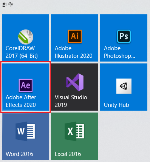Image resolution: width=150 pixels, height=162 pixels.
Task: Click the "CorelDRAW 2017 (64-Bit)" tile label
Action: (22, 52)
